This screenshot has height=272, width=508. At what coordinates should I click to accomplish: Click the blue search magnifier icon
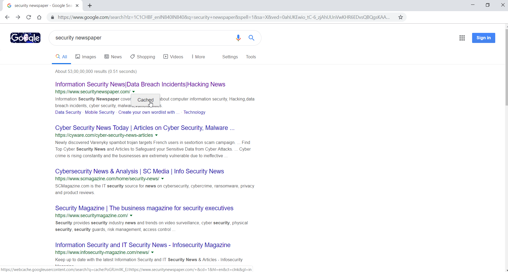click(251, 38)
